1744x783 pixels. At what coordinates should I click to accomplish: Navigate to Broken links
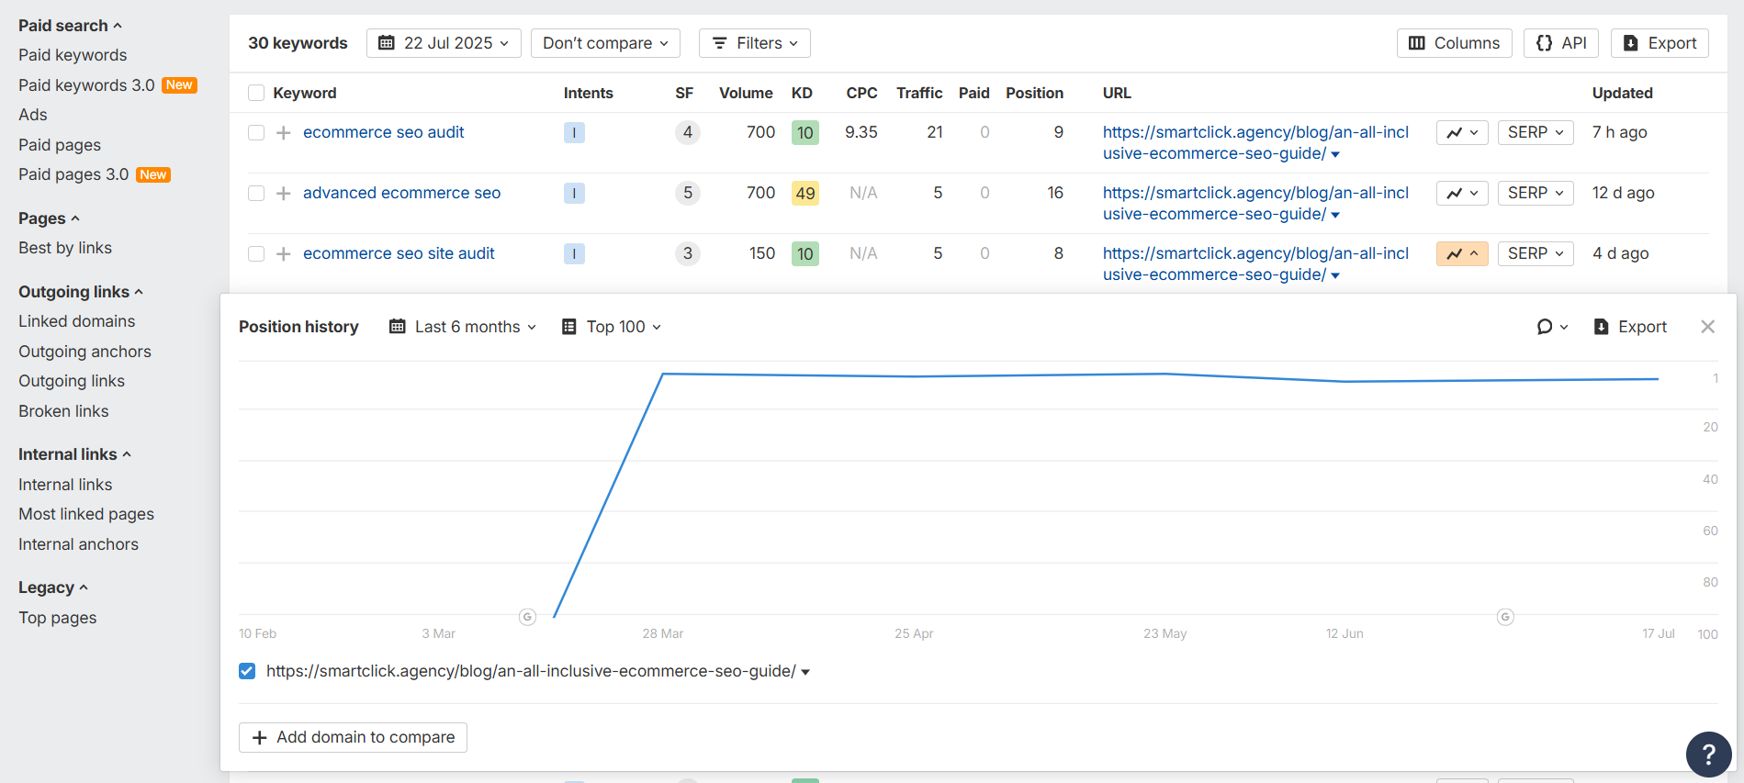[63, 411]
